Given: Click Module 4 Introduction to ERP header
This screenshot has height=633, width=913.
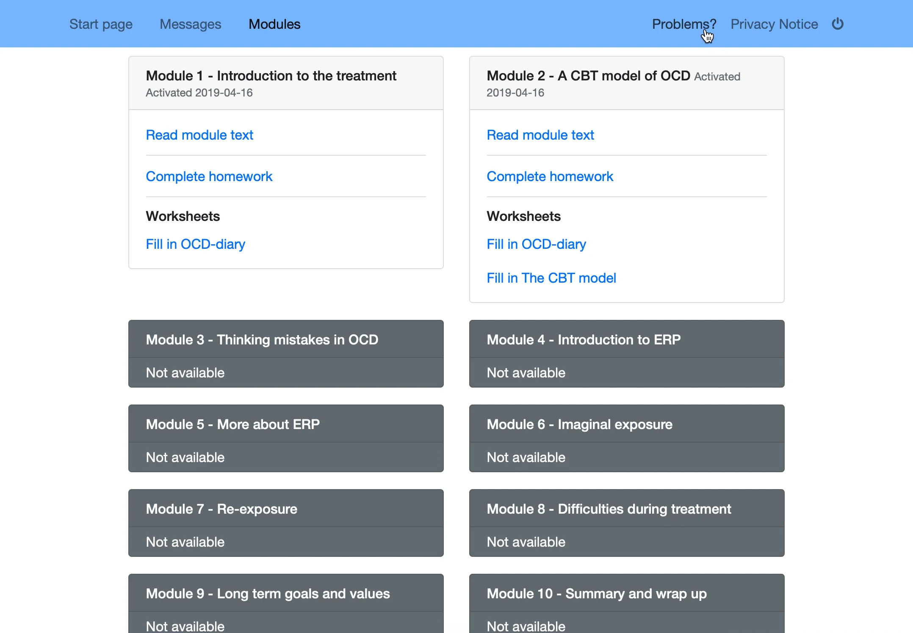Looking at the screenshot, I should tap(584, 340).
